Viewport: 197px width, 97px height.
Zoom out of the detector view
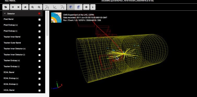[x=39, y=7]
